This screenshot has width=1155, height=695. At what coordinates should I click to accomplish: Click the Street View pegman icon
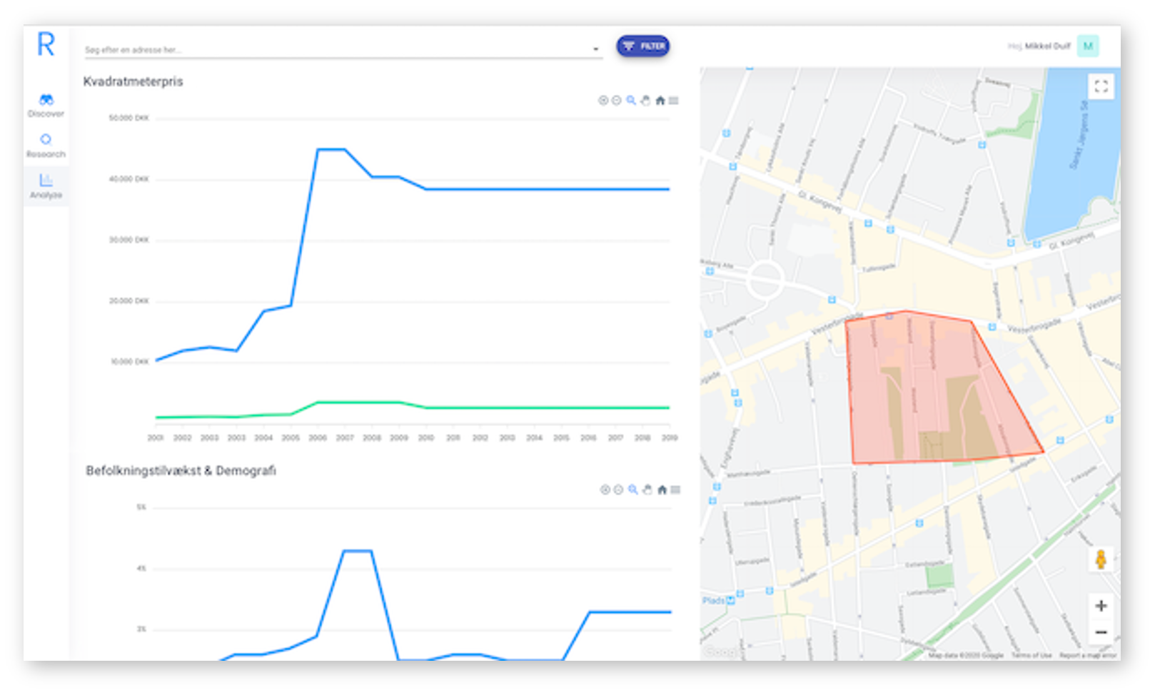tap(1101, 559)
